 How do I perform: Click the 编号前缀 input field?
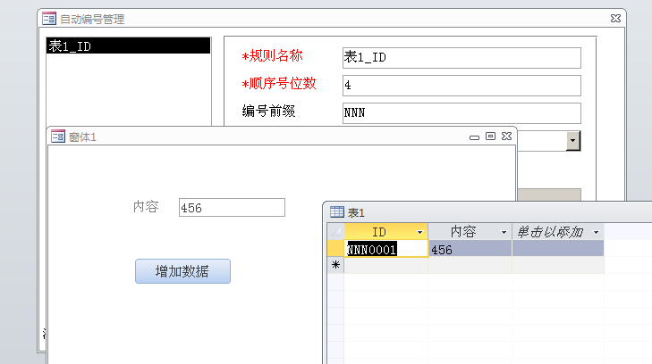coord(461,113)
